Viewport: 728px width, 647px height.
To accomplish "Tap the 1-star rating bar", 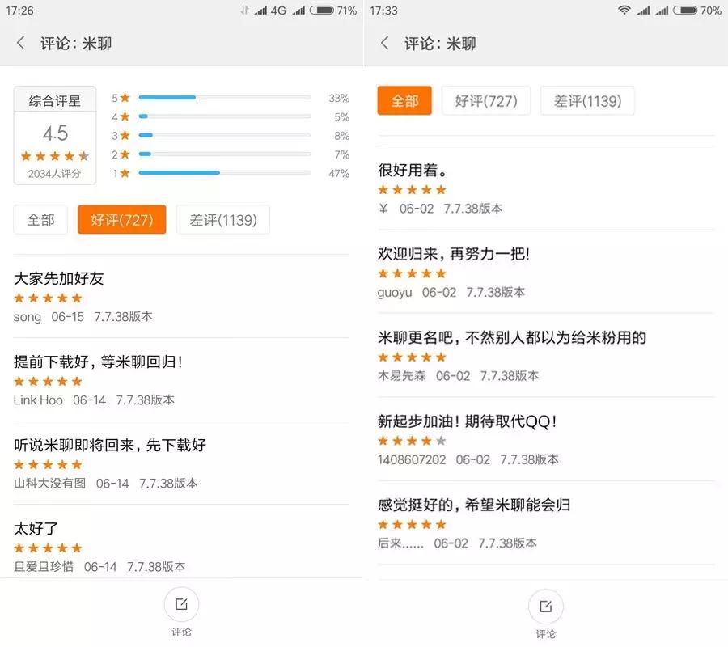I will 224,172.
